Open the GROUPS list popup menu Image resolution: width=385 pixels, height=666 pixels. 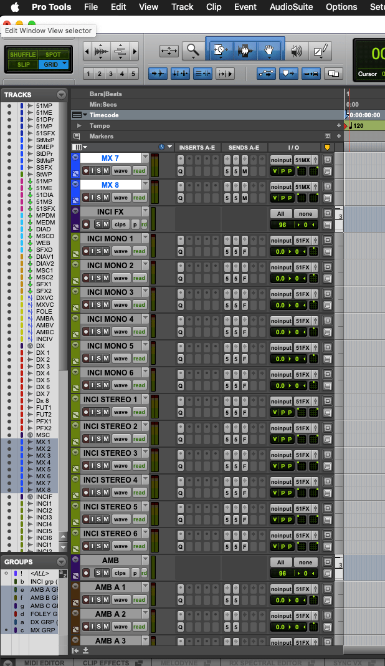pos(62,562)
